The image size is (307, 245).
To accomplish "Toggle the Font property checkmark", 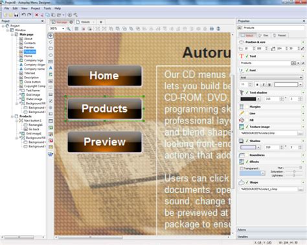I will tap(247, 70).
